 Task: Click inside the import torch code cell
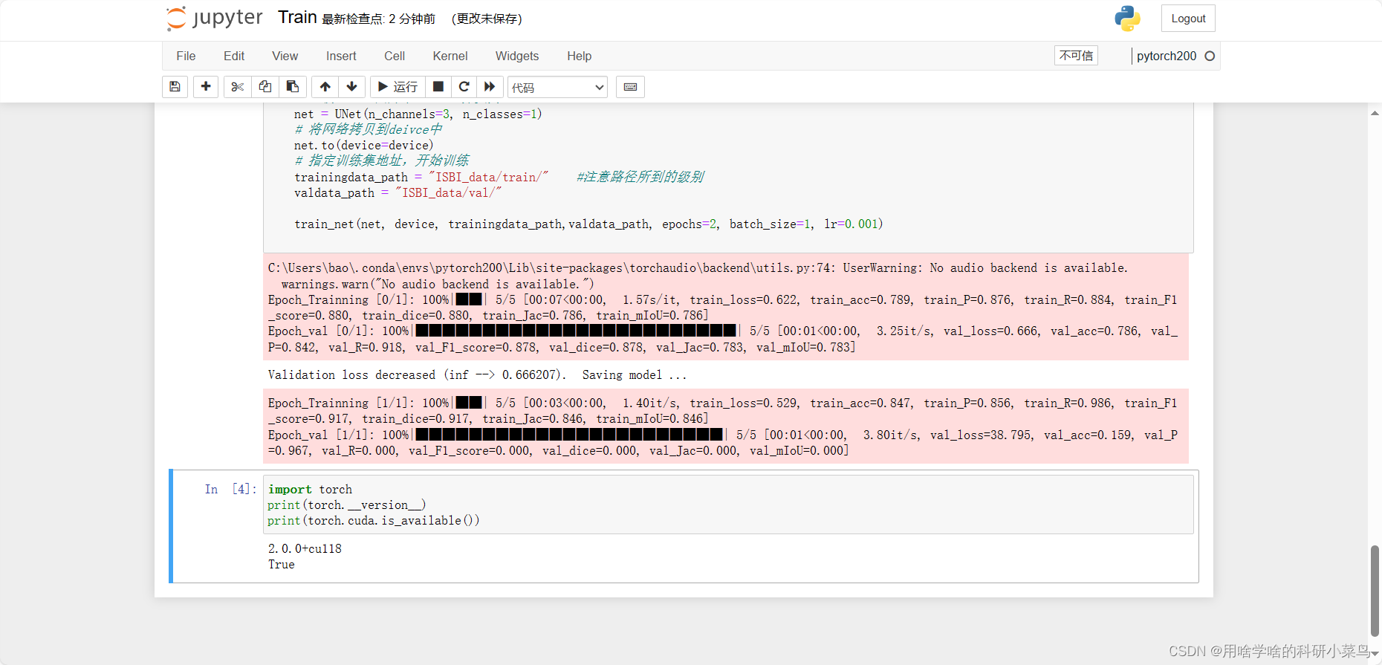728,505
